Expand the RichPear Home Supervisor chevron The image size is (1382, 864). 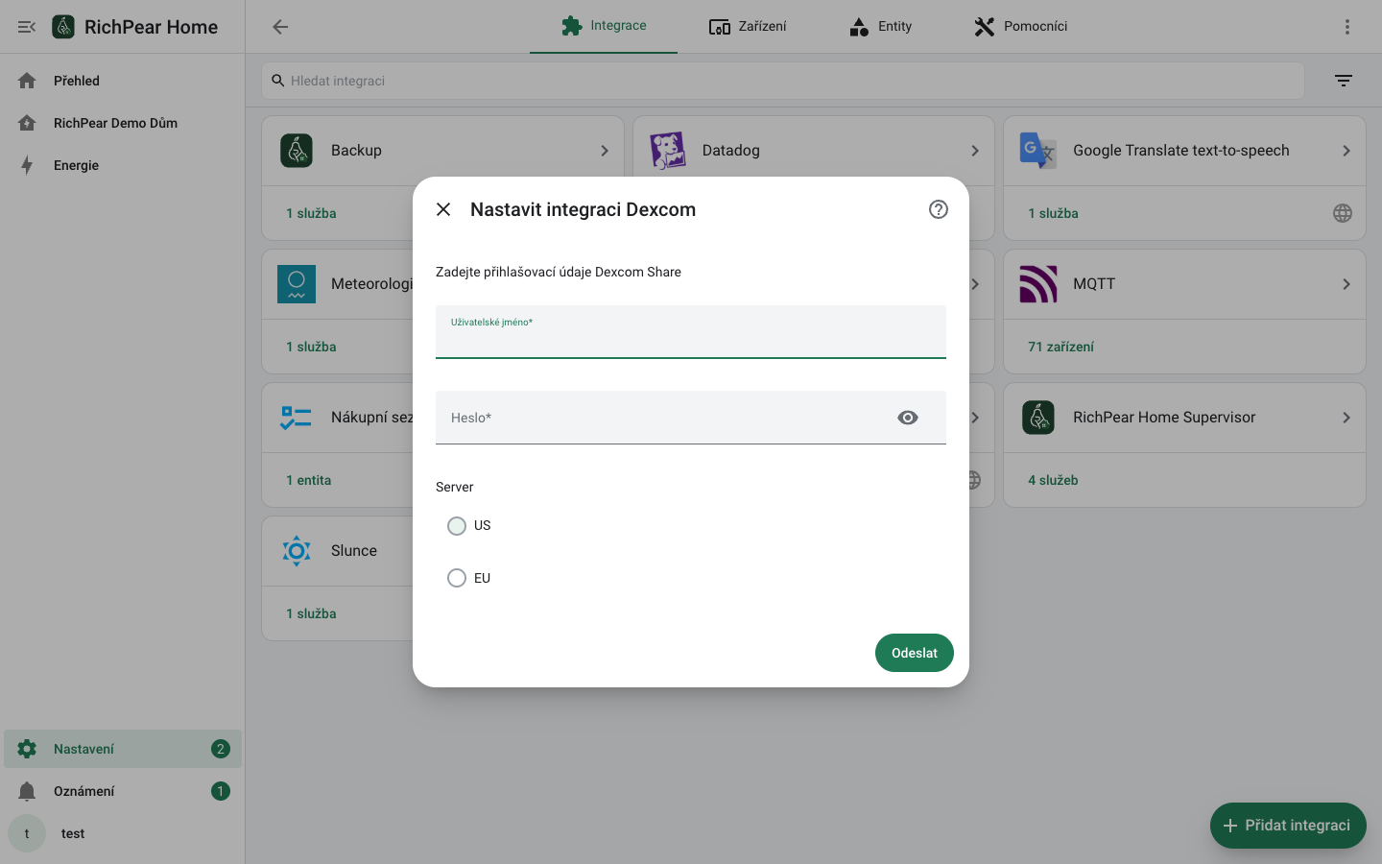pyautogui.click(x=1346, y=418)
